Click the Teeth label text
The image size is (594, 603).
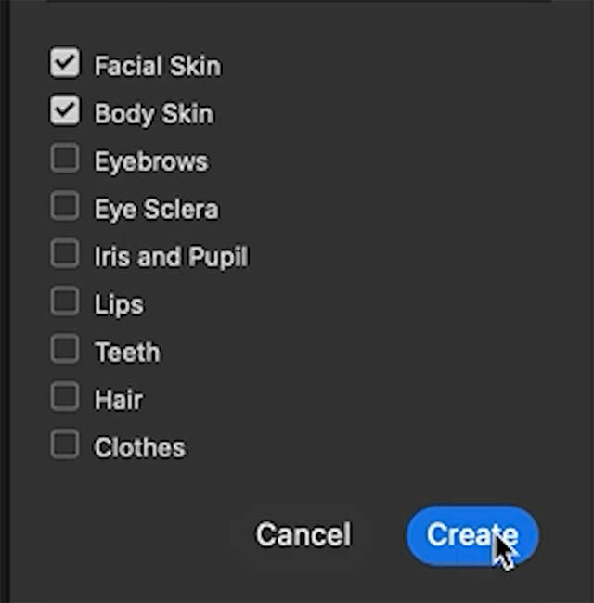tap(128, 352)
